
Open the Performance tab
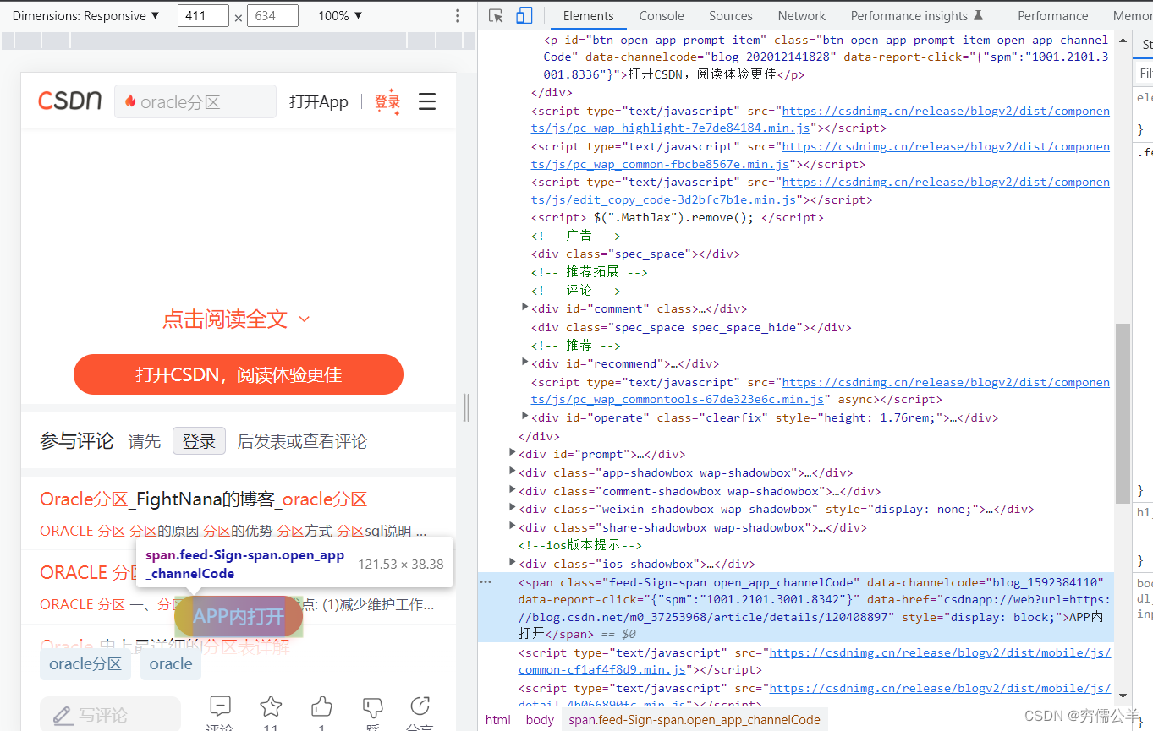(1053, 16)
